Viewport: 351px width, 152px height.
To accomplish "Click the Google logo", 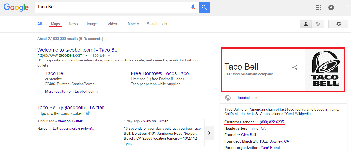I will [16, 8].
